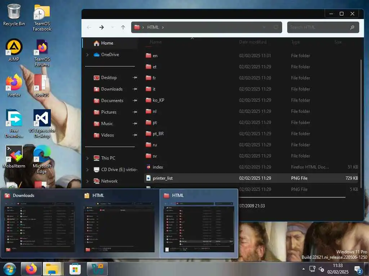Click the File Explorer taskbar icon

tap(52, 269)
